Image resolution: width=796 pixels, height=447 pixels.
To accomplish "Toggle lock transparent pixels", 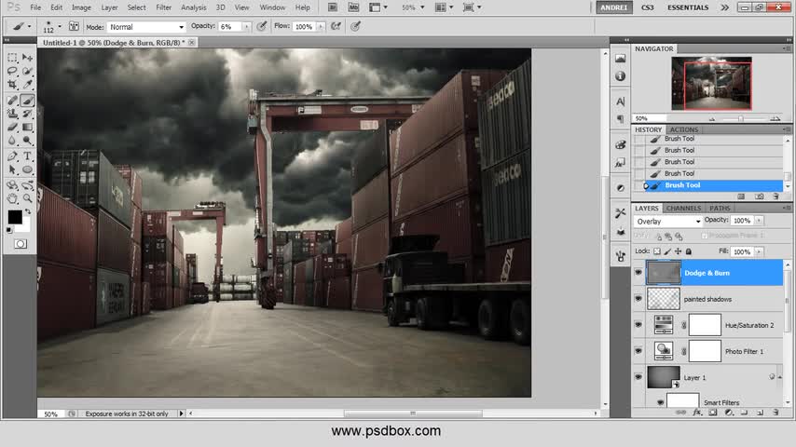I will [x=657, y=251].
